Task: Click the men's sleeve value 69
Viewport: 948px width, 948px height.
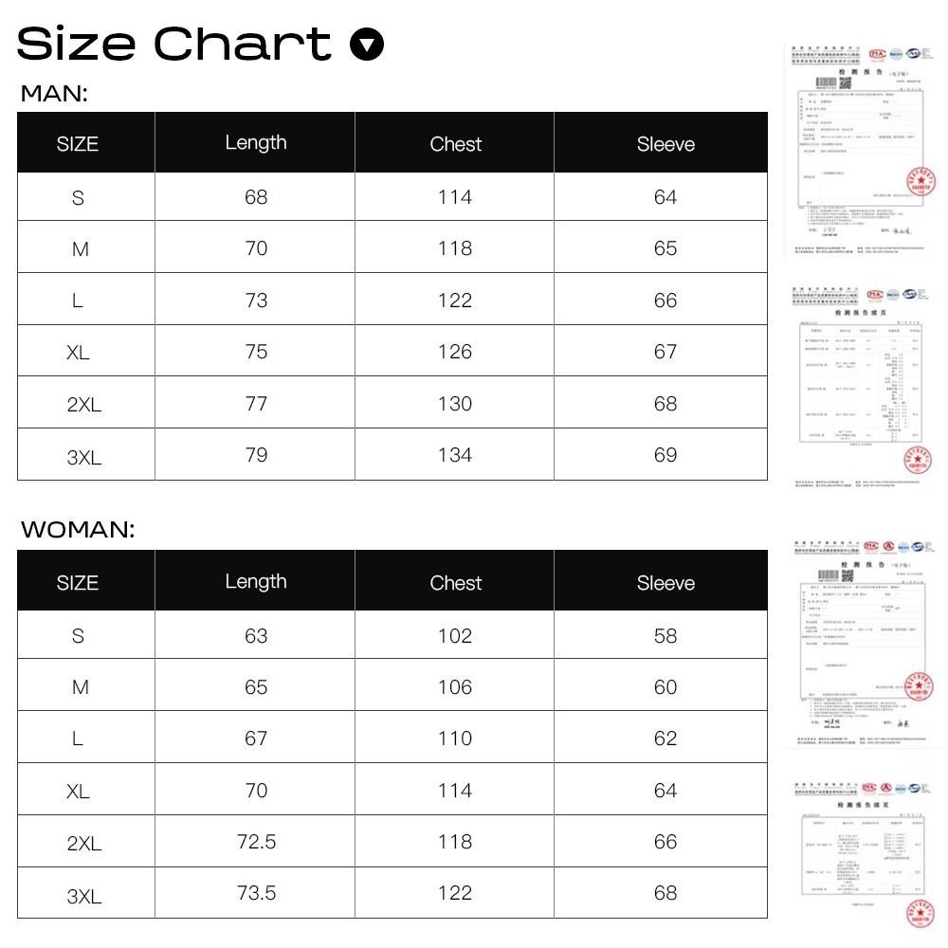Action: coord(665,455)
